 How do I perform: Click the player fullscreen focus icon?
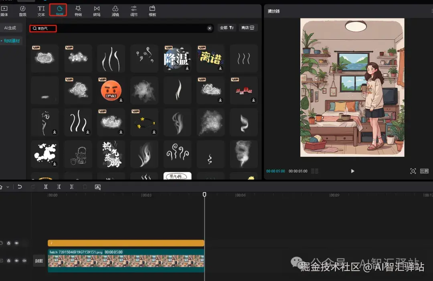click(413, 171)
